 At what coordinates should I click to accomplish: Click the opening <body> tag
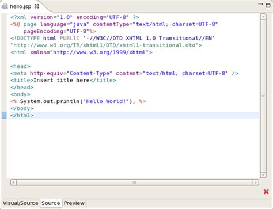pyautogui.click(x=21, y=94)
